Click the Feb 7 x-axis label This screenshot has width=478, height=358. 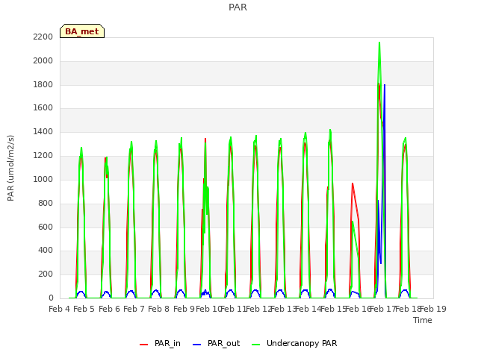(x=134, y=309)
